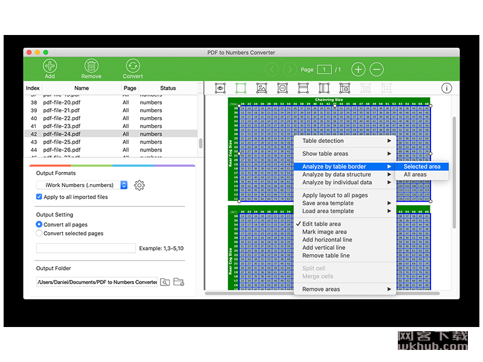This screenshot has height=362, width=483.
Task: Select pdf-file-21.pdf row
Action: coord(111,110)
